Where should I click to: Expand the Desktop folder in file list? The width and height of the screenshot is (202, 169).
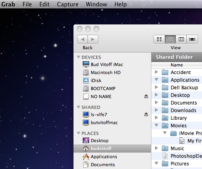[x=156, y=95]
